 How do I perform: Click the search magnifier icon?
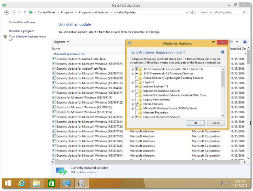point(244,12)
